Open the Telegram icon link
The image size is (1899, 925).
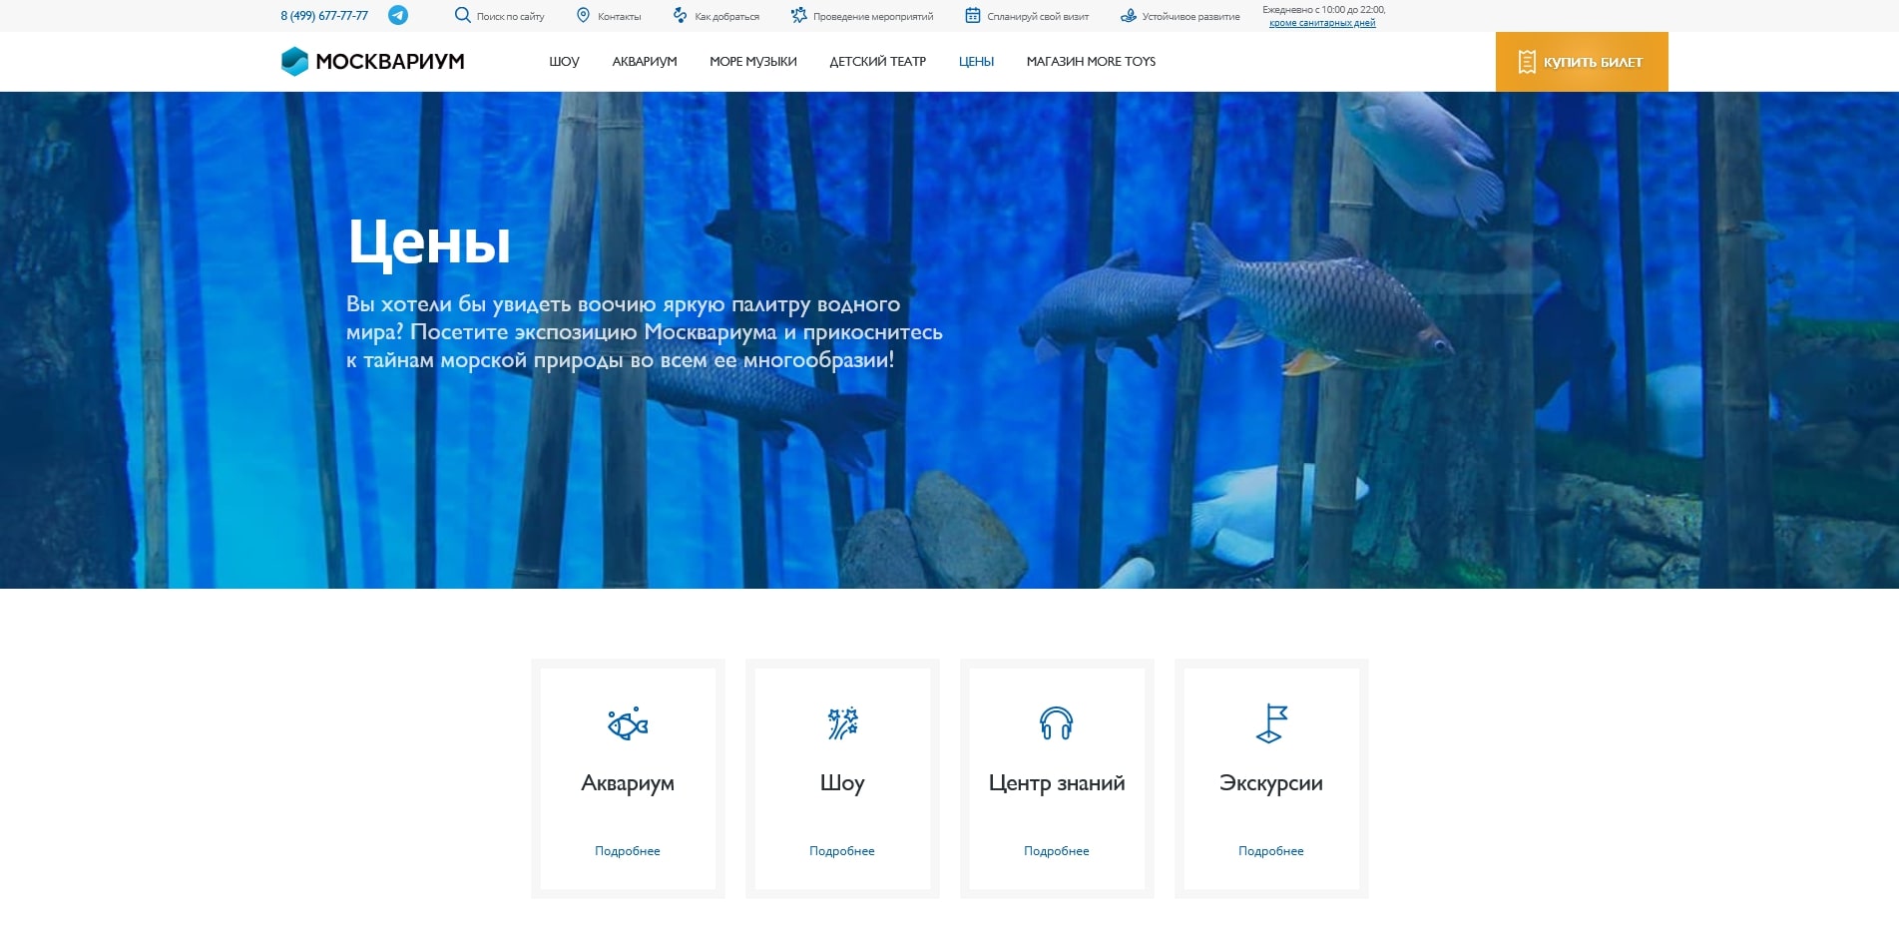[397, 15]
